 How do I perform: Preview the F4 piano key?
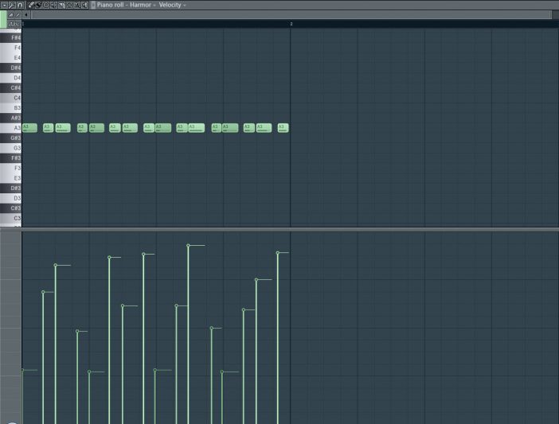click(x=10, y=48)
